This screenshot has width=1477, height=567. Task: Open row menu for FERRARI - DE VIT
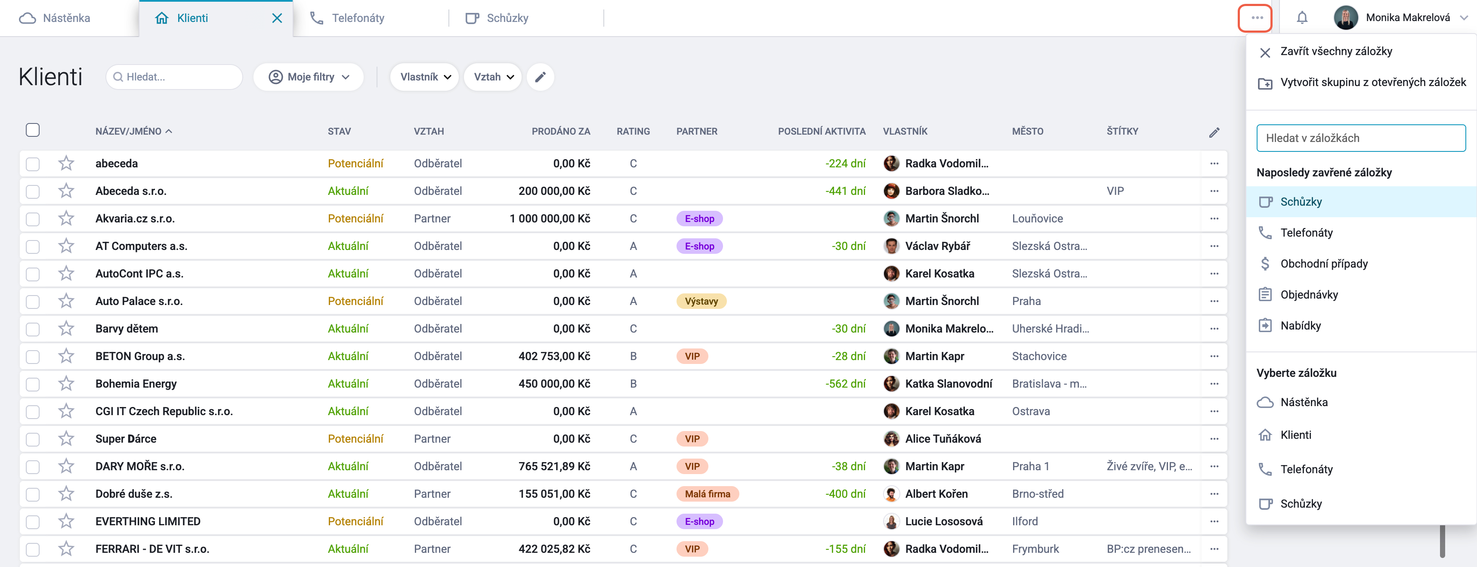pyautogui.click(x=1214, y=549)
